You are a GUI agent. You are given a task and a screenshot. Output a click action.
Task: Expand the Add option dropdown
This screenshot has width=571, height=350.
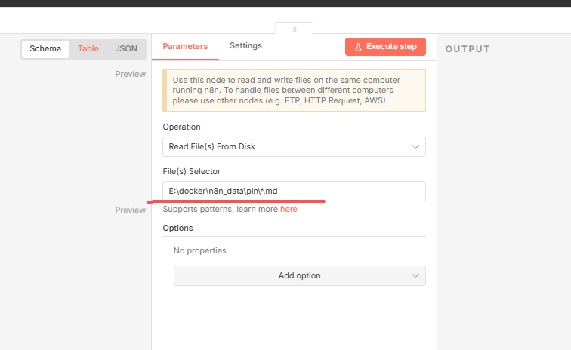pyautogui.click(x=299, y=276)
